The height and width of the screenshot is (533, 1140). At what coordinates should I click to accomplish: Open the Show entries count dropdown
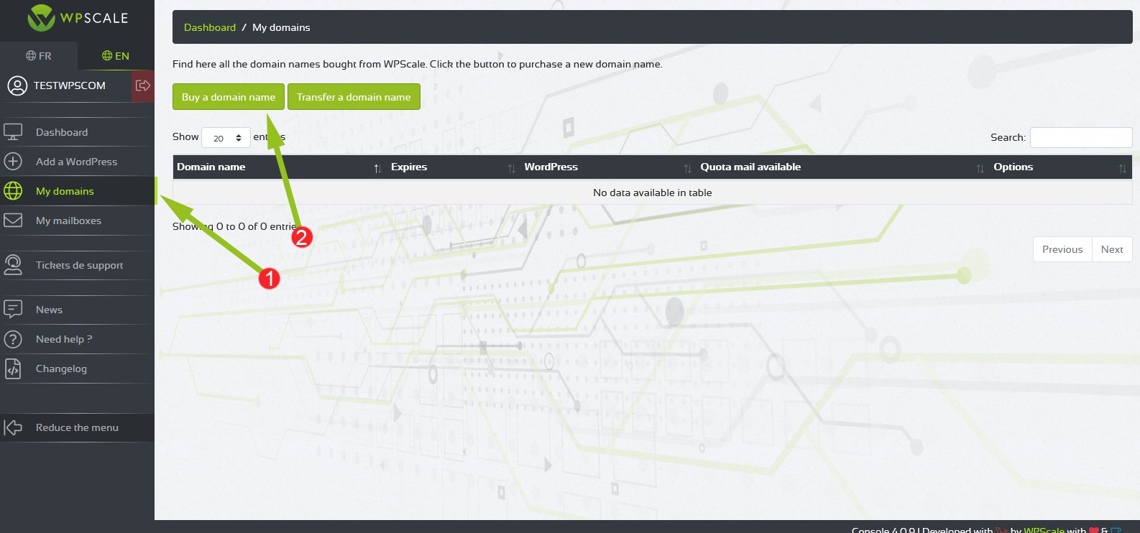click(x=226, y=138)
